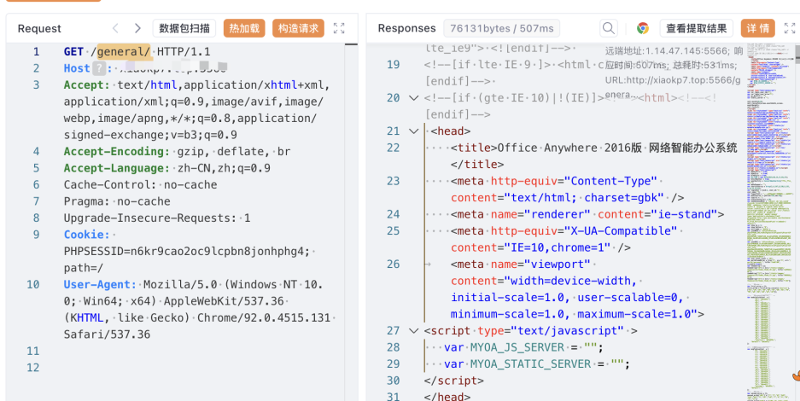The image size is (800, 401).
Task: Click the question mark icon beside Host
Action: pos(99,68)
